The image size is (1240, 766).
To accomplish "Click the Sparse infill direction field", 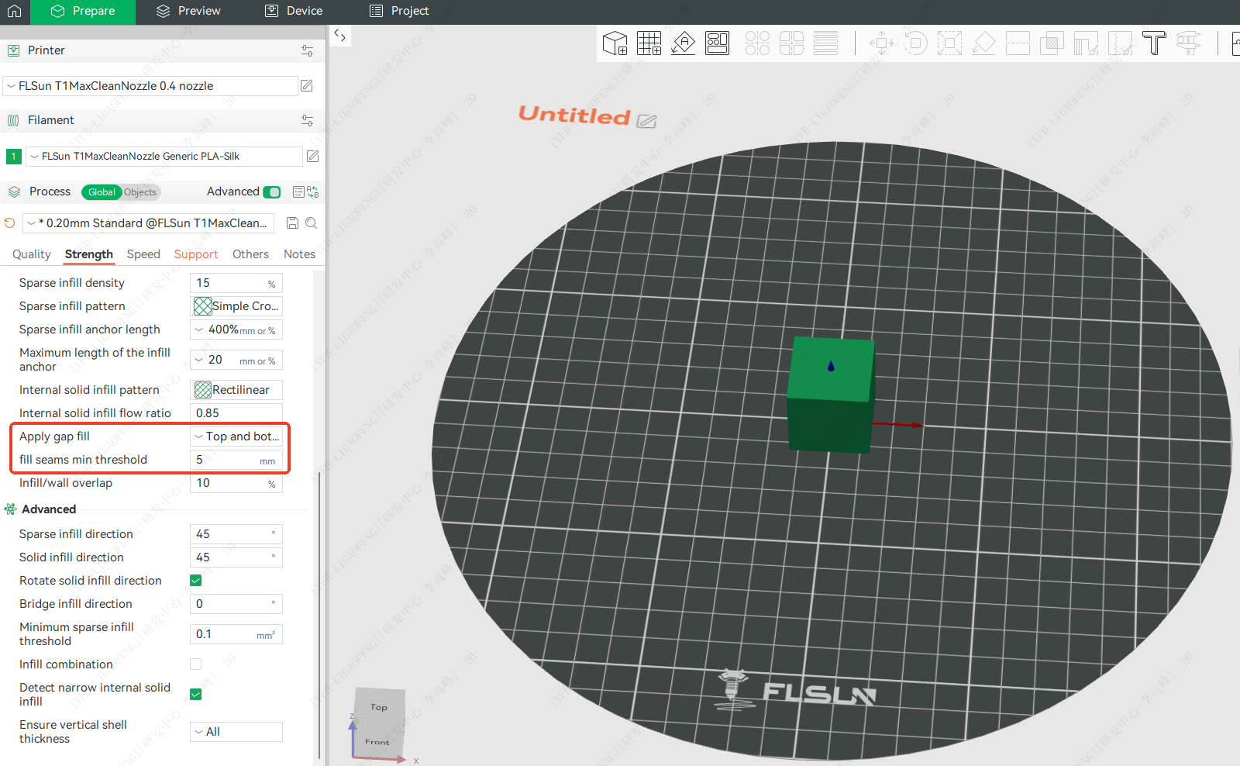I will [x=236, y=534].
